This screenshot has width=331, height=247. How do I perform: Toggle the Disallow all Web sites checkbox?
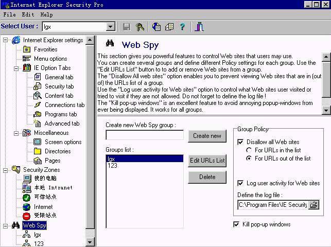(x=241, y=142)
